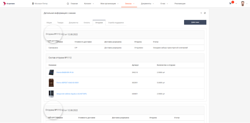Click the Действия button

(195, 22)
